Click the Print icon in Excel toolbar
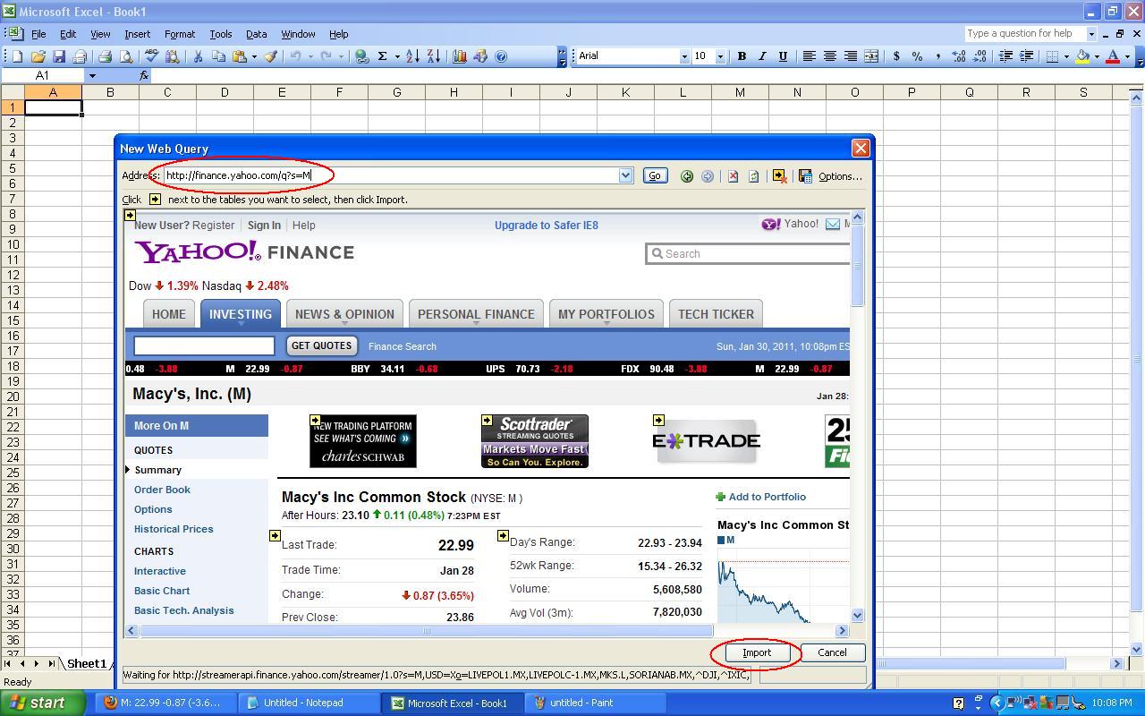Image resolution: width=1145 pixels, height=716 pixels. pos(105,56)
